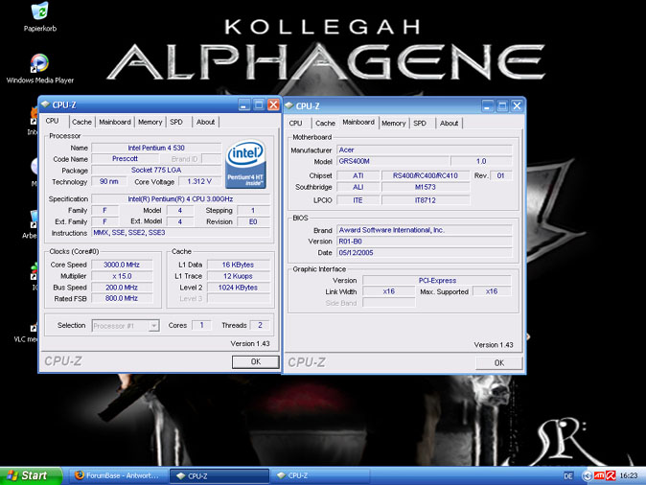Click the red antivirus tray icon

[x=611, y=475]
